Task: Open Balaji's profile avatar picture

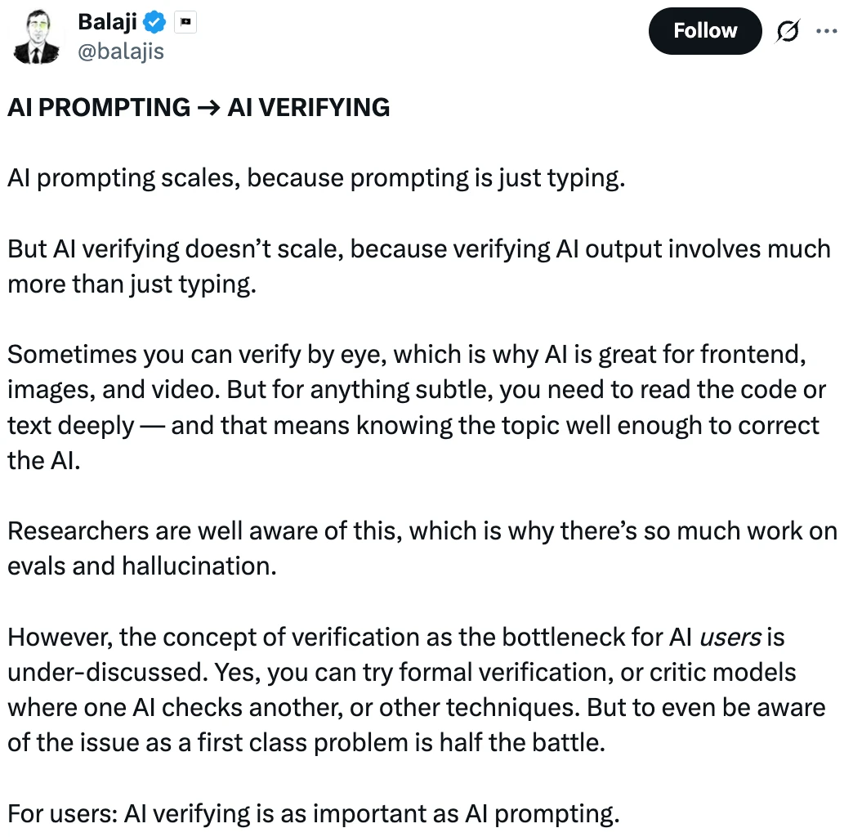Action: coord(37,37)
